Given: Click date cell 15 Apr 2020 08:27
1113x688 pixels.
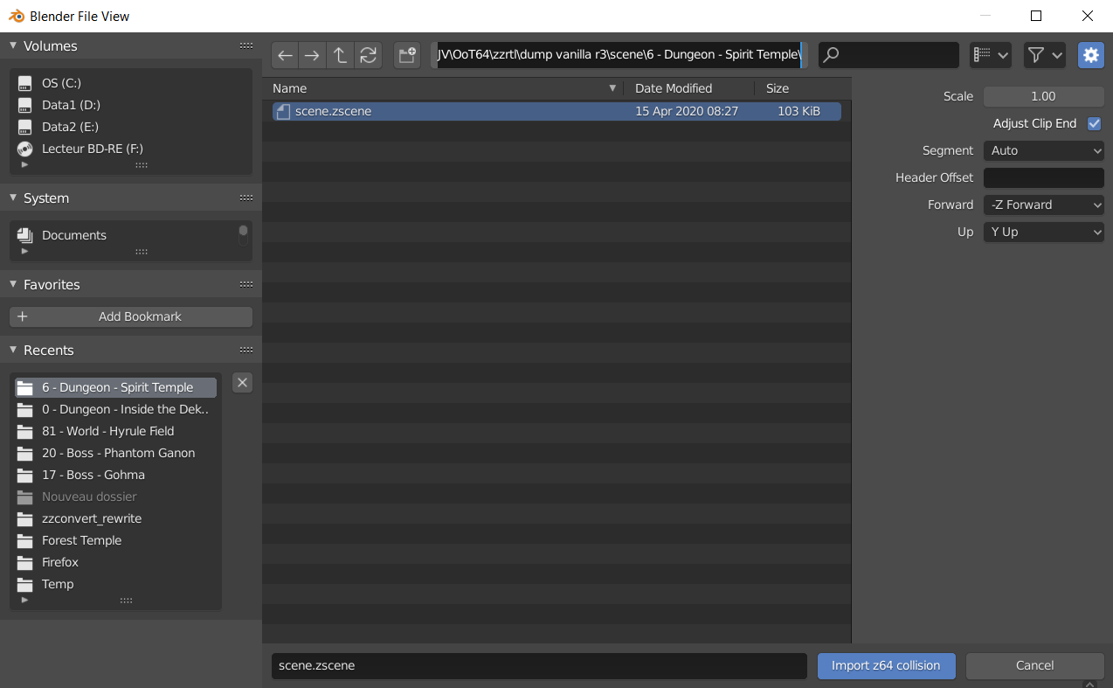Looking at the screenshot, I should (687, 111).
